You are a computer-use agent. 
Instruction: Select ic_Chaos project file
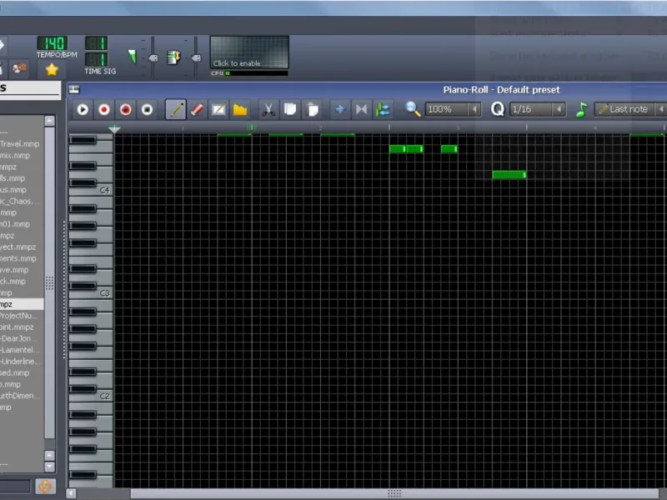20,201
